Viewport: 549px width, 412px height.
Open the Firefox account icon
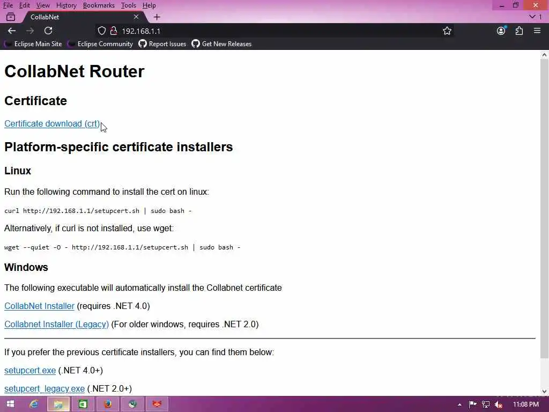501,31
